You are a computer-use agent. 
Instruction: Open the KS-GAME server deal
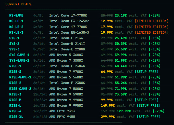pyautogui.click(x=16, y=16)
